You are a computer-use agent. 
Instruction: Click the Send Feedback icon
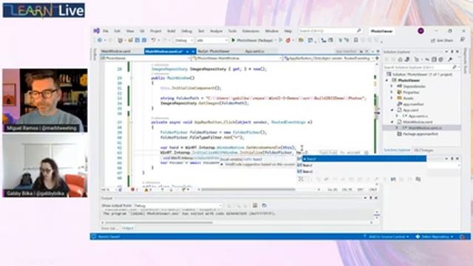click(462, 40)
